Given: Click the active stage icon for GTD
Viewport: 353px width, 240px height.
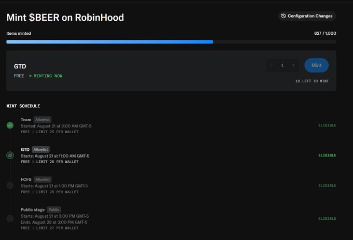Looking at the screenshot, I should (10, 156).
